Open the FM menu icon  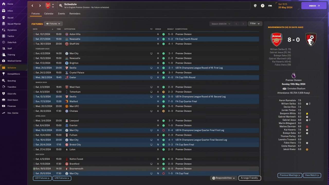270,6
